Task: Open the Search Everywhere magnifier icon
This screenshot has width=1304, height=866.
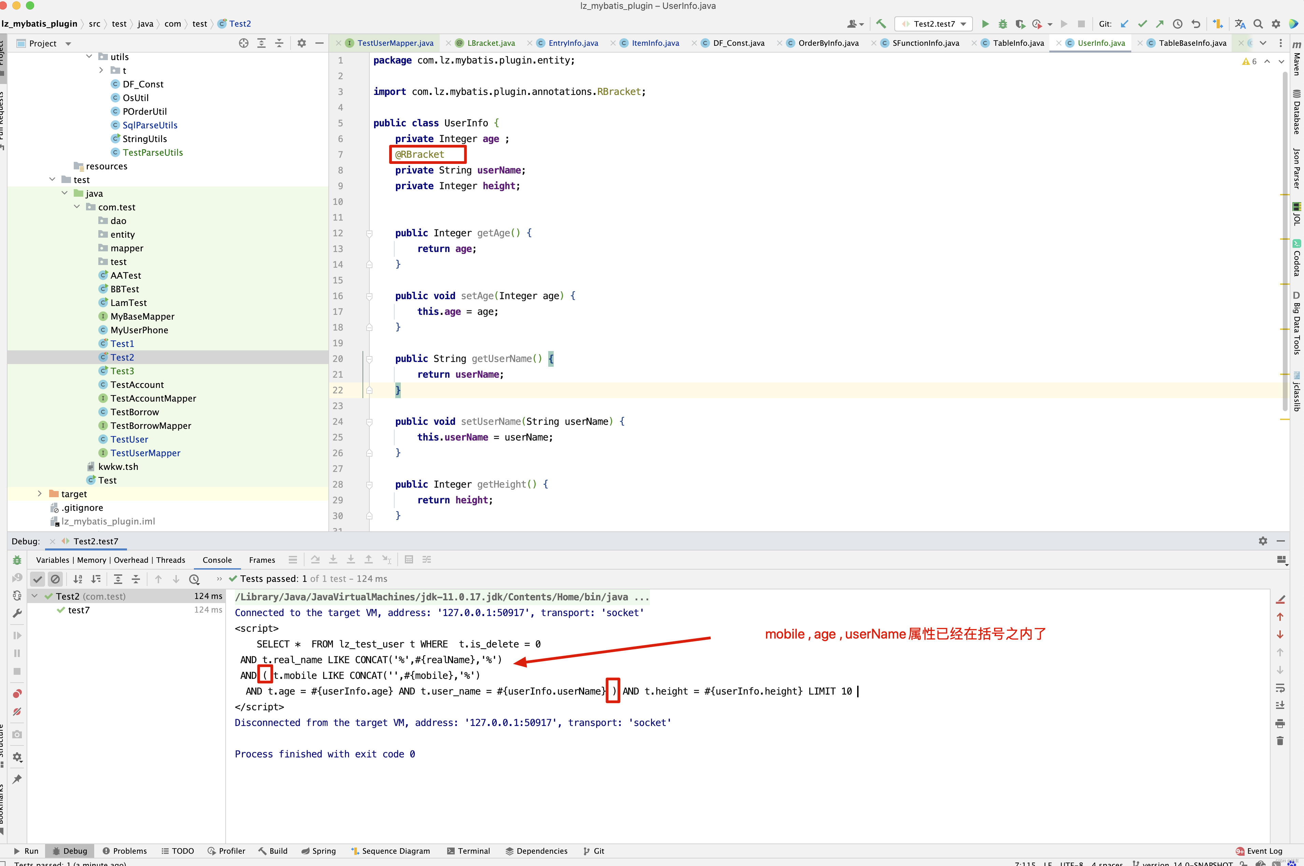Action: (x=1258, y=24)
